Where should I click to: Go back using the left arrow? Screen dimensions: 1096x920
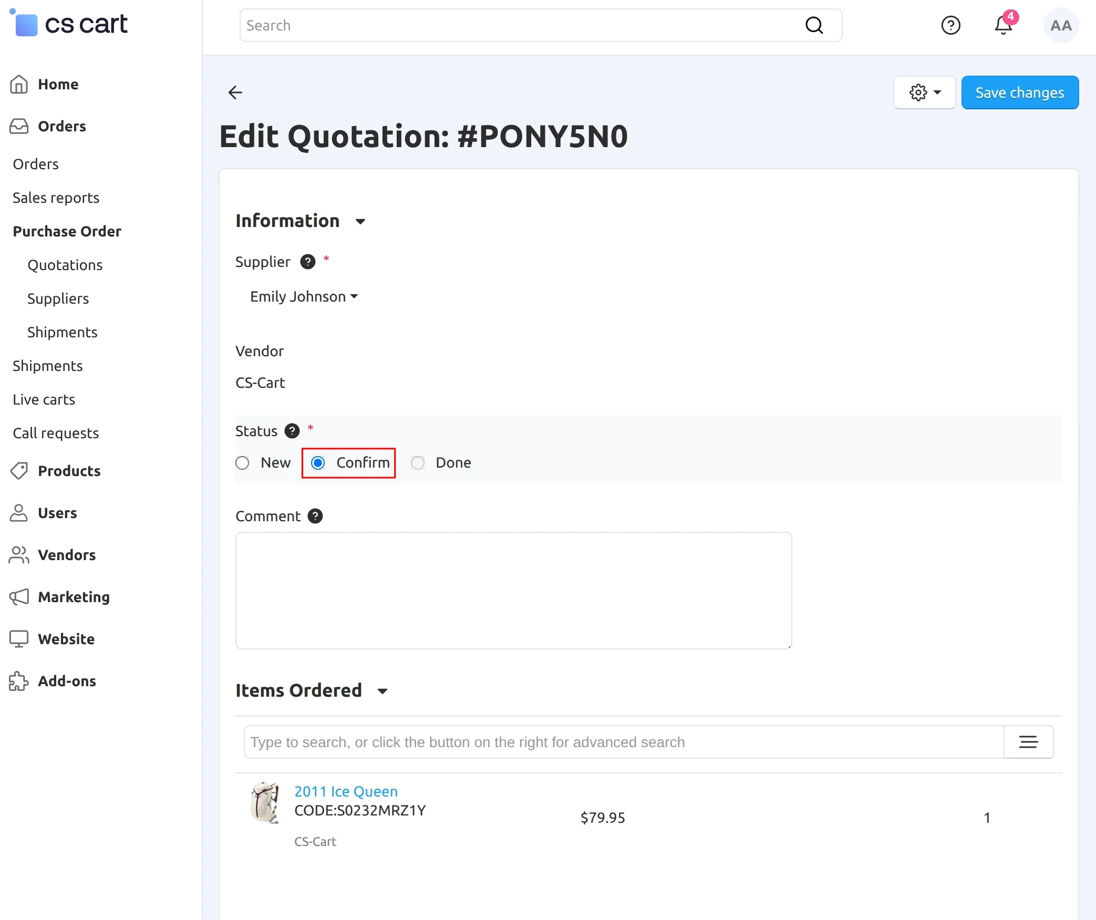pyautogui.click(x=235, y=92)
